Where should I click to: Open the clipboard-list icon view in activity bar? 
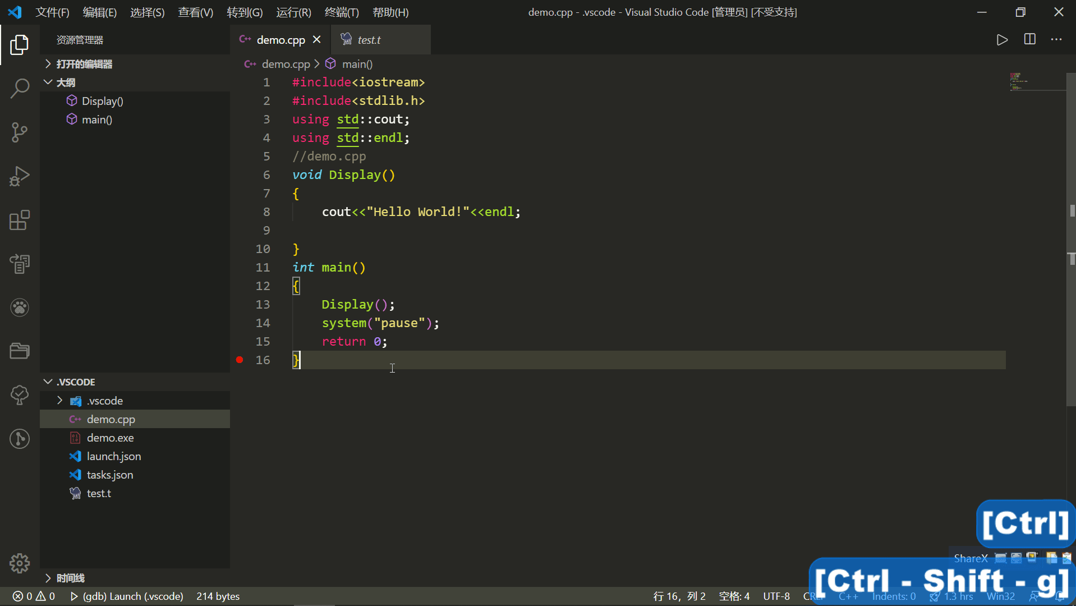[x=20, y=264]
